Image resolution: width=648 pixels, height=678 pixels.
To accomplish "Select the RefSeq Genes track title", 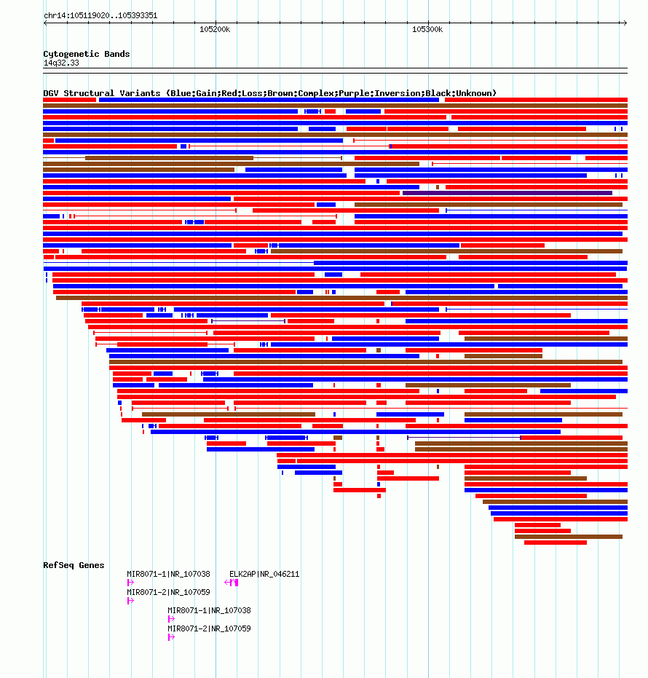I will pyautogui.click(x=74, y=565).
